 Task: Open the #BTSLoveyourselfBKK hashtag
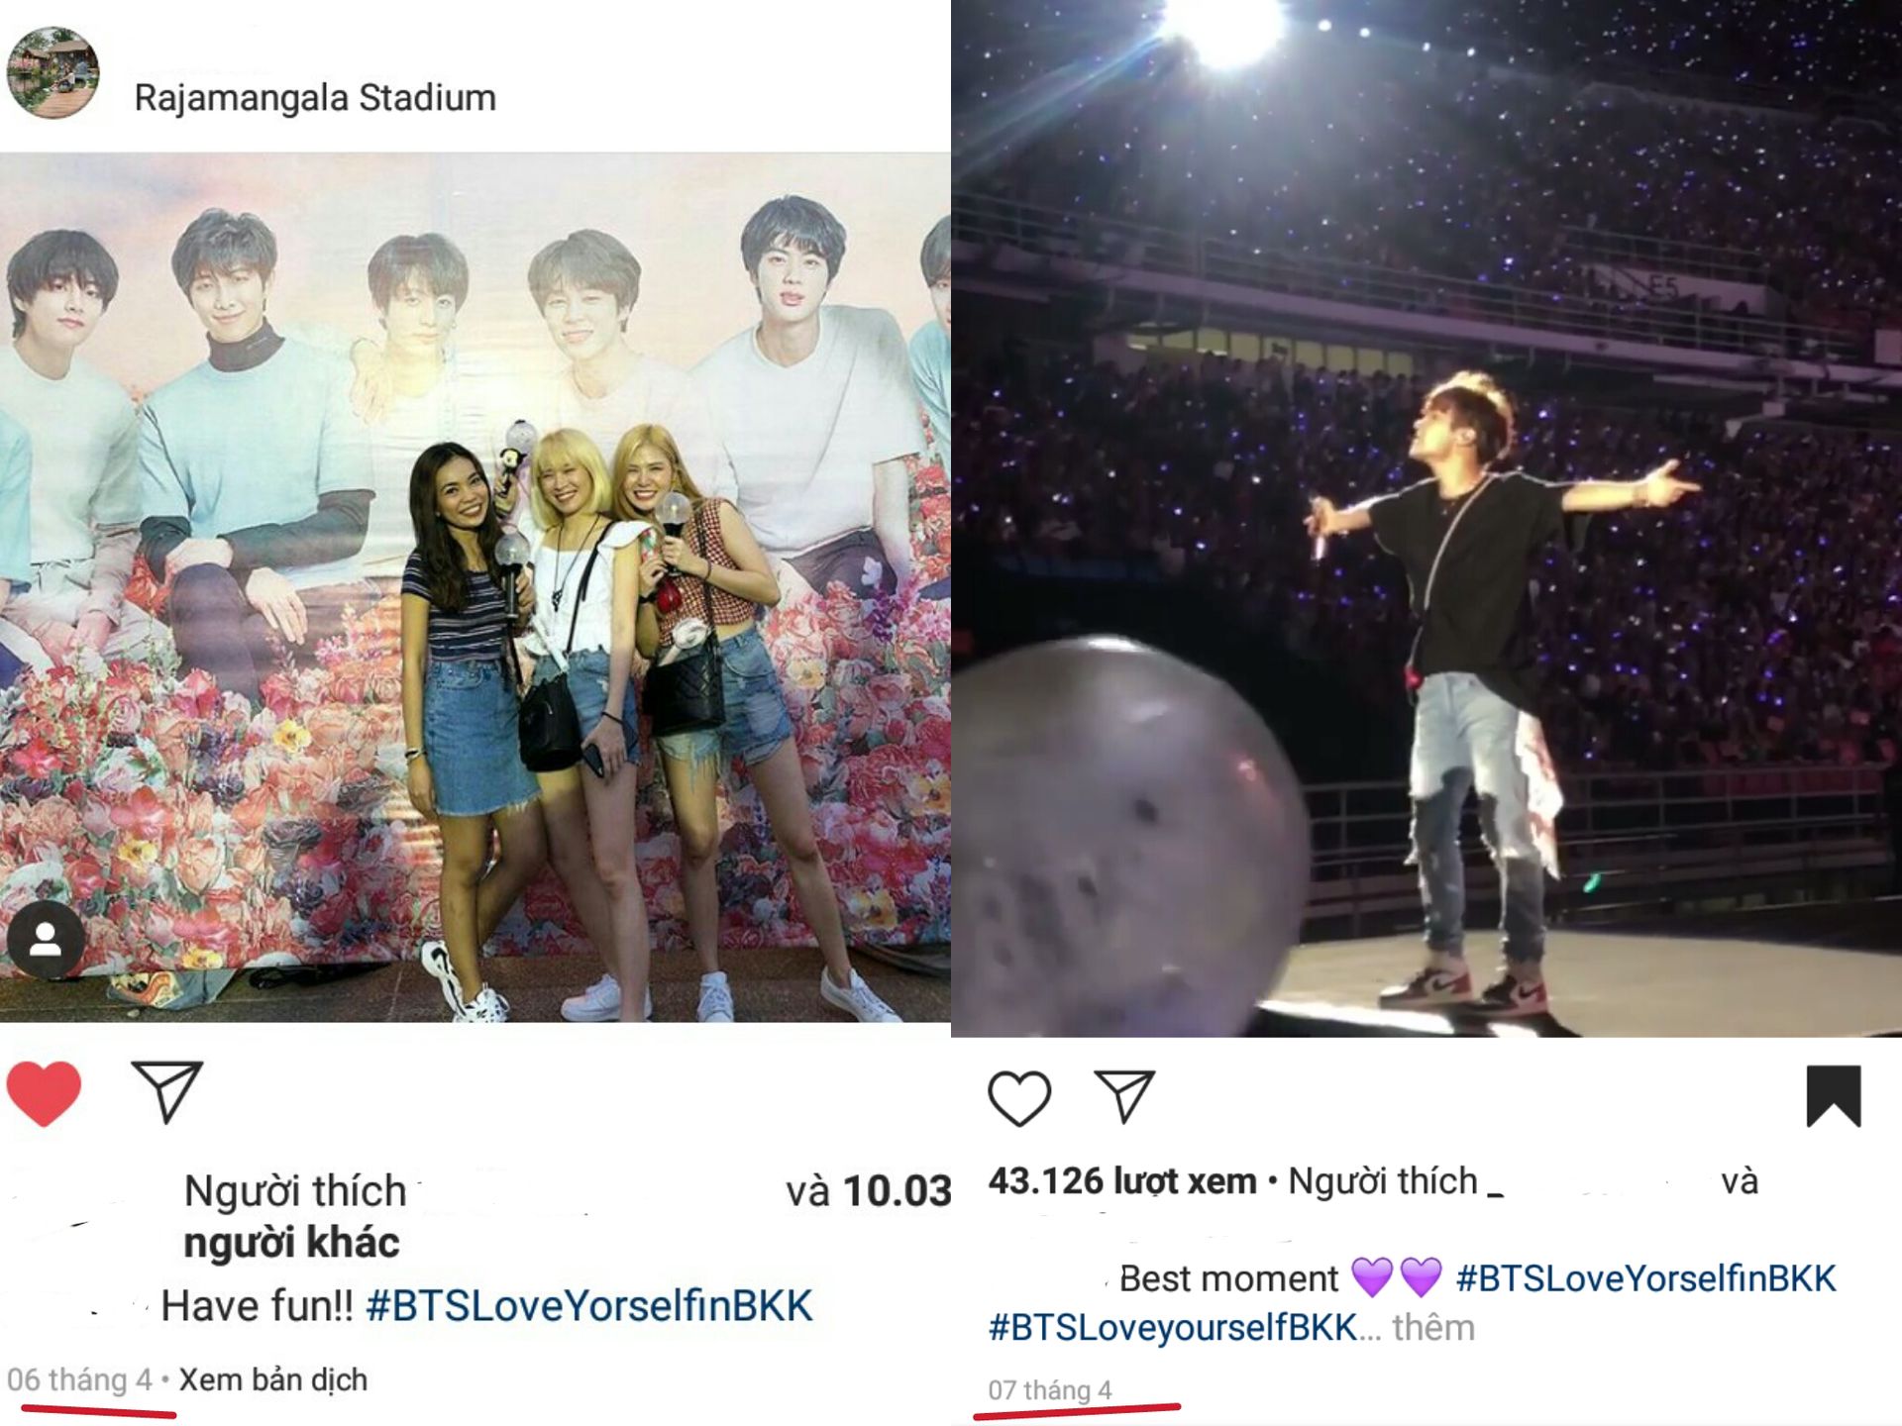[x=1173, y=1328]
